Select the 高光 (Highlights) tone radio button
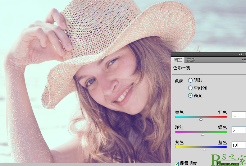Viewport: 246px width, 166px height. tap(190, 95)
